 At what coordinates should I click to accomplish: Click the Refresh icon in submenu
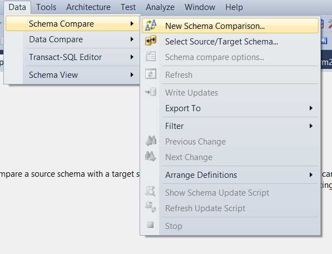(151, 74)
